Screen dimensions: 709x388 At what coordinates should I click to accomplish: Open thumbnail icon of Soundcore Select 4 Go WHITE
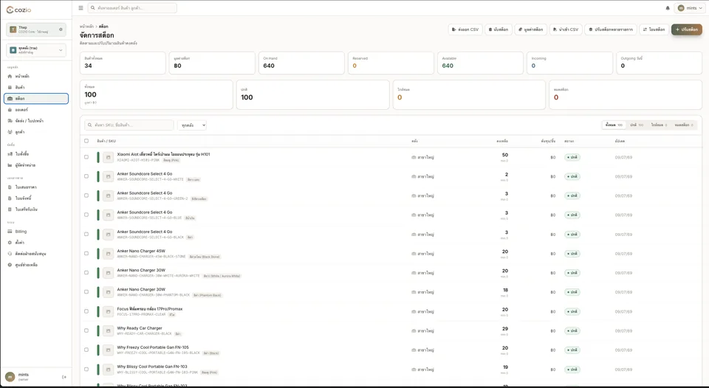(108, 176)
